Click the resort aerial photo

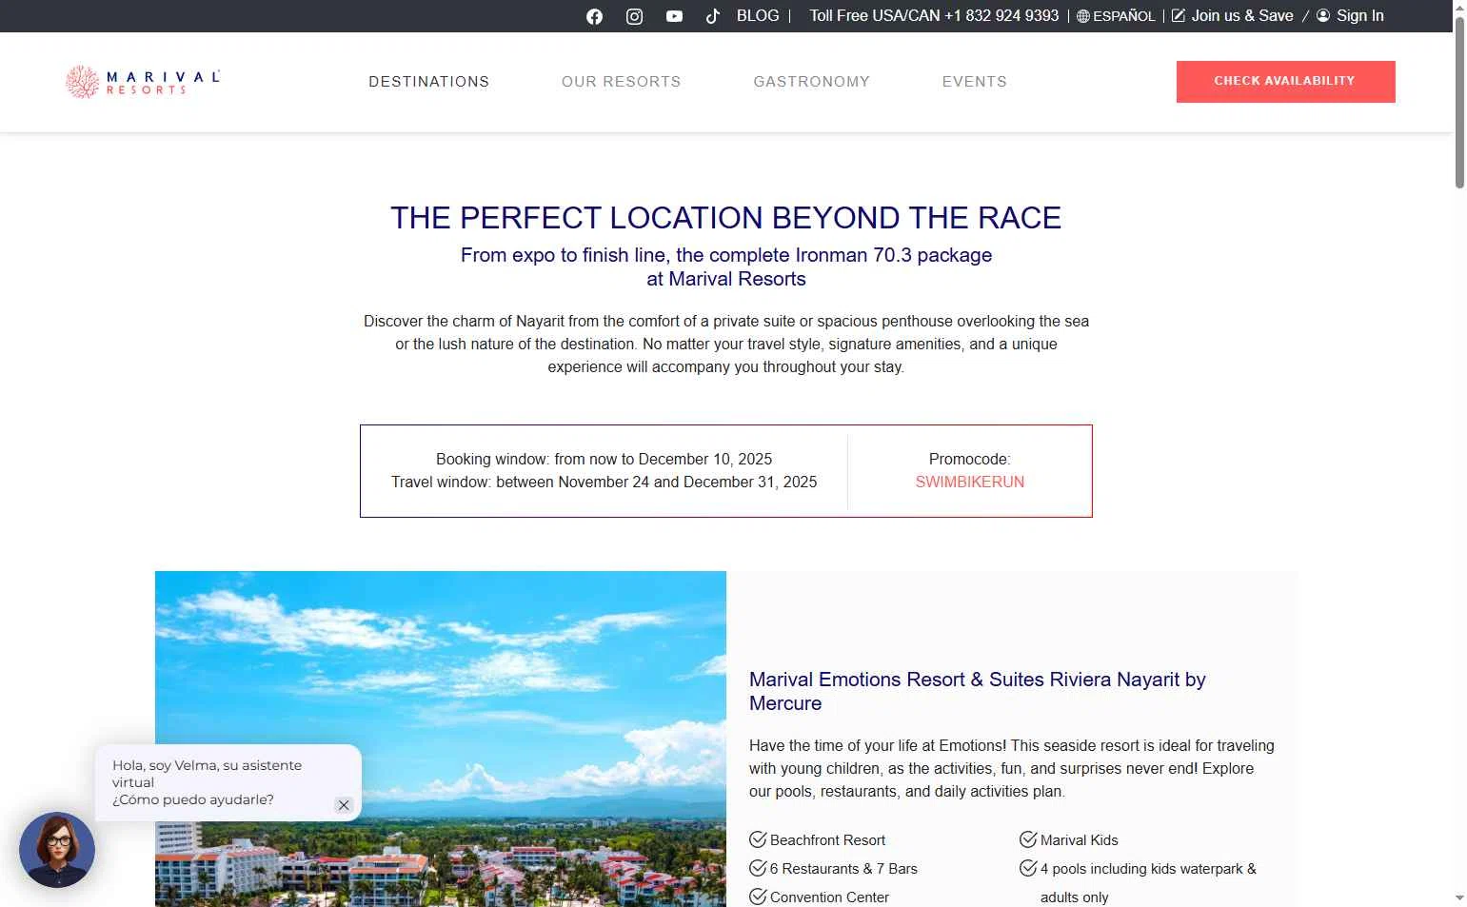(441, 739)
